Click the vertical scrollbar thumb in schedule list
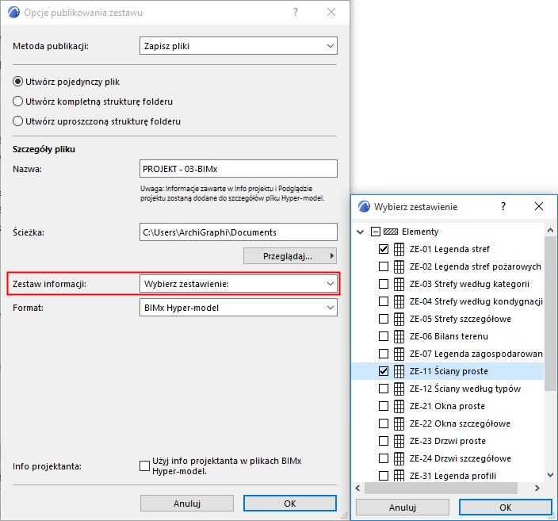558x521 pixels. coord(550,314)
